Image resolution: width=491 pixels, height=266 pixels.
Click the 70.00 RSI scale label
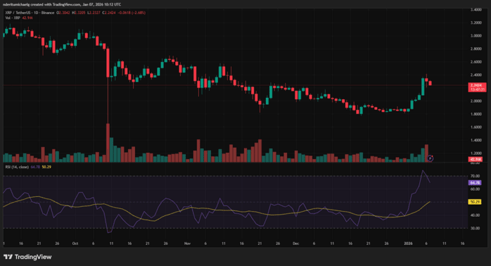coord(475,175)
